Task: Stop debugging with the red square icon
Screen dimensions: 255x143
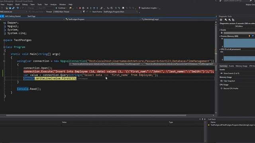Action: (x=80, y=8)
